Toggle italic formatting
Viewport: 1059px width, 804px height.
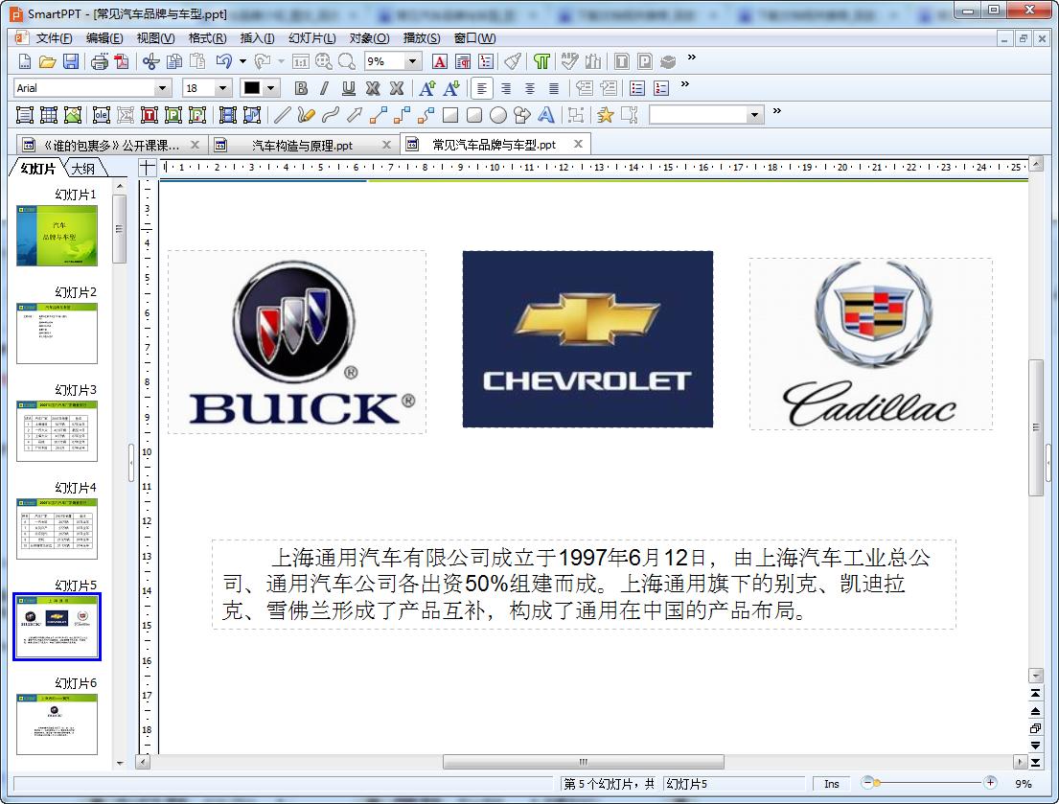click(325, 88)
